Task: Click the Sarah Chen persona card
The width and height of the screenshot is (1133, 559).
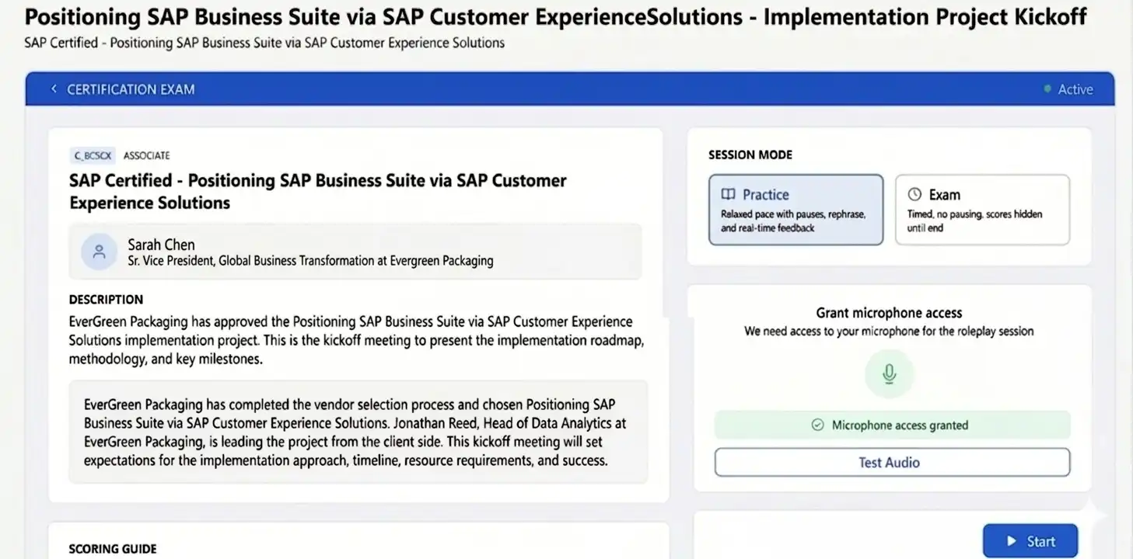Action: (355, 252)
